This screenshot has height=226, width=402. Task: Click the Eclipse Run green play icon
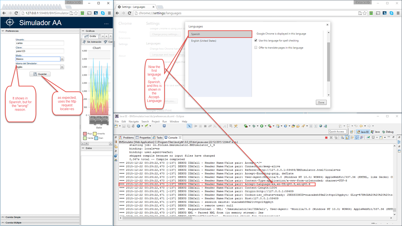pos(262,126)
